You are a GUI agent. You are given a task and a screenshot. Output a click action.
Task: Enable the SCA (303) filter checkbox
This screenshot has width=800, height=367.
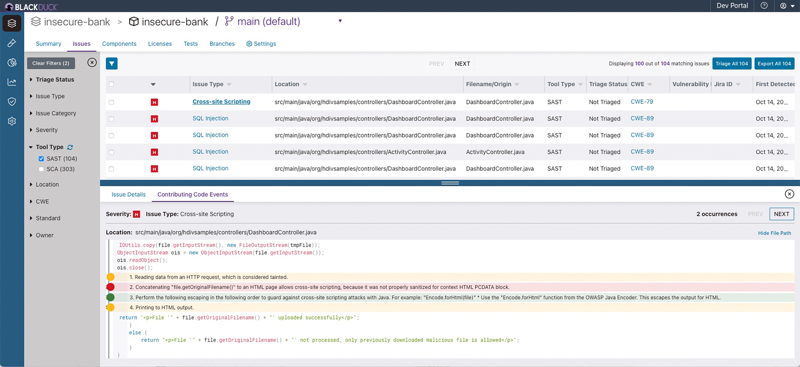[41, 169]
